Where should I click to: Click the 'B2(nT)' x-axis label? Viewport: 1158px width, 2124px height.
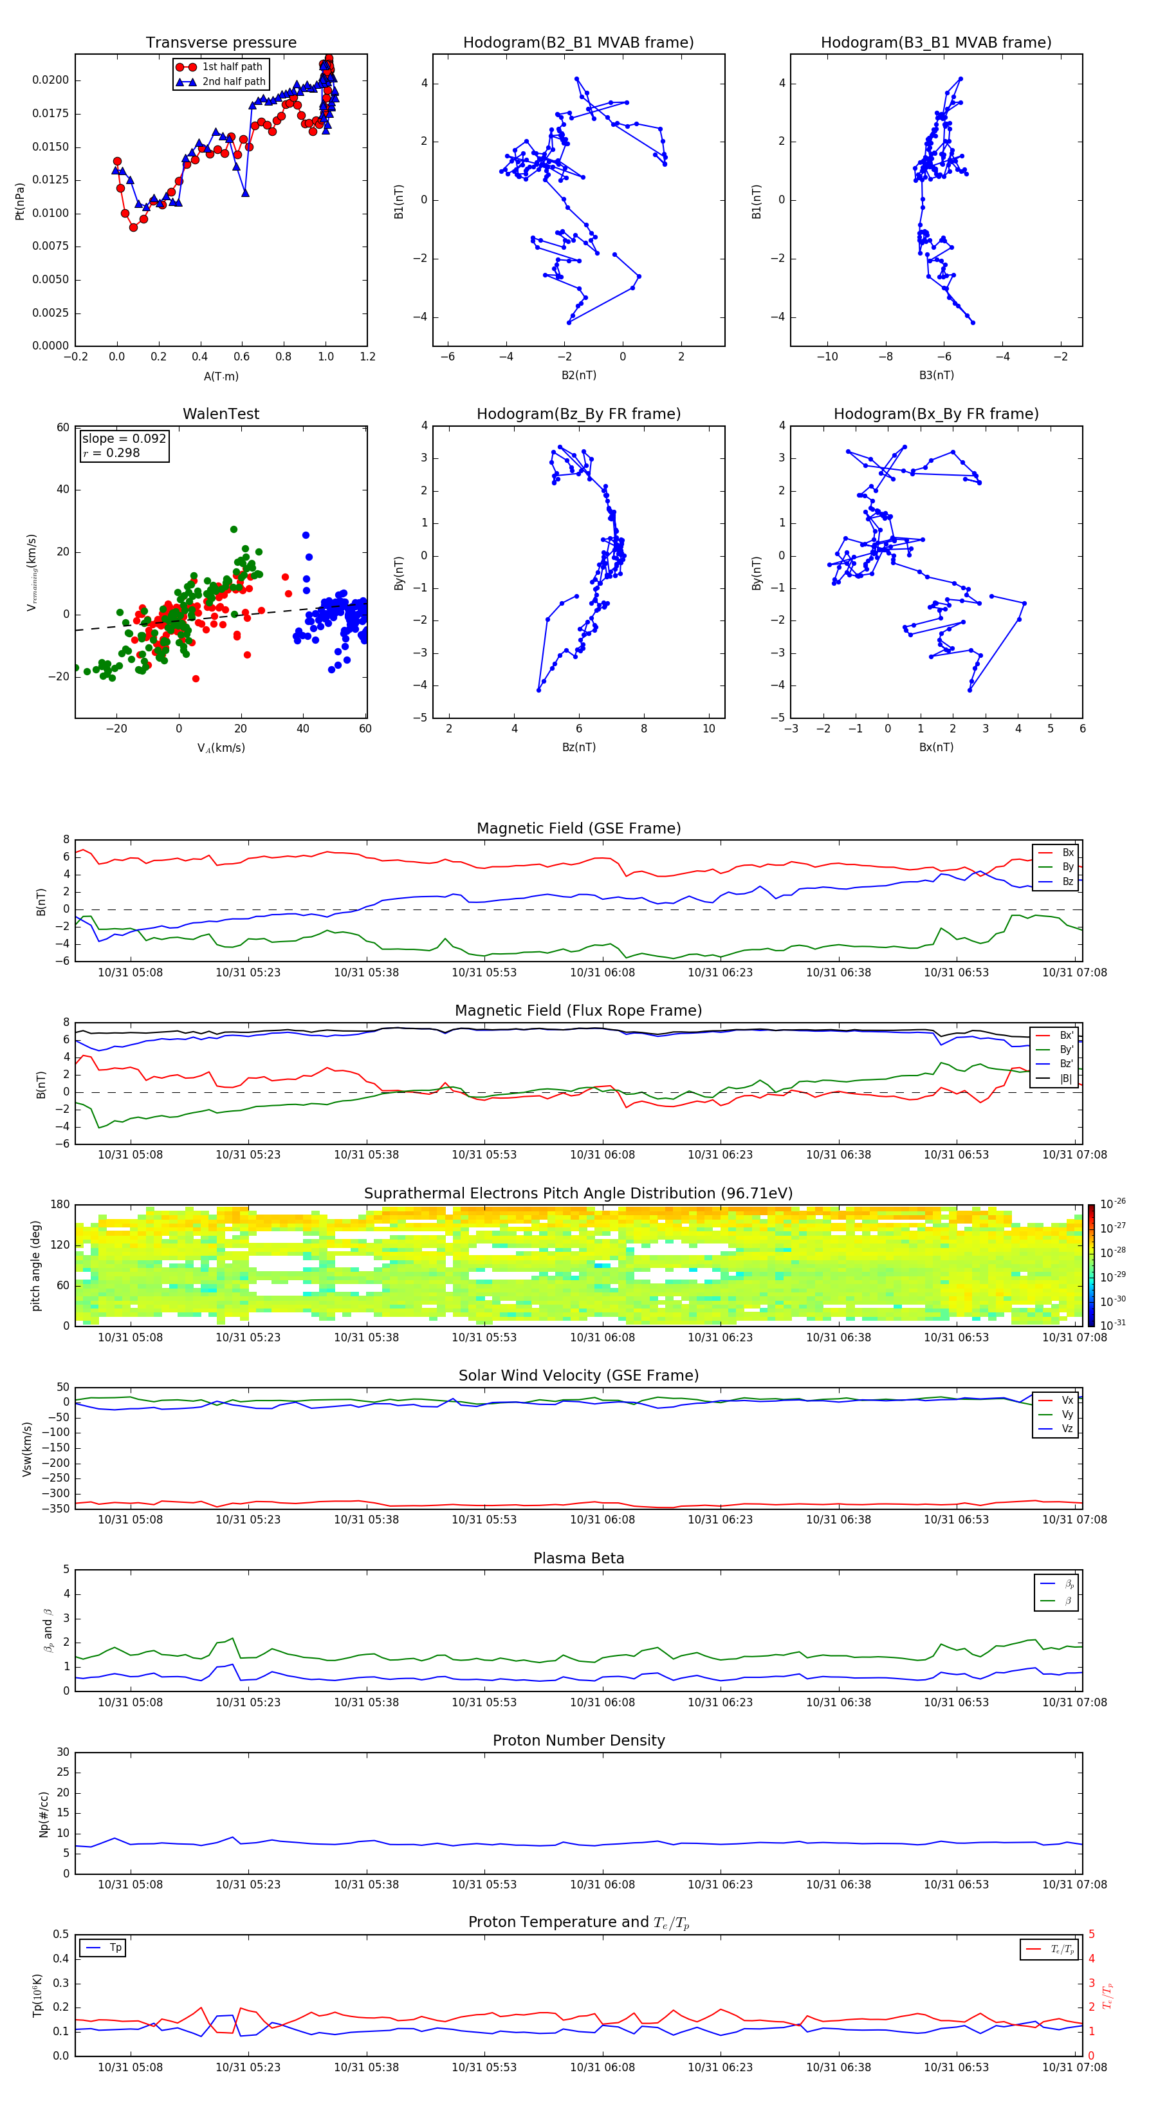(x=578, y=375)
